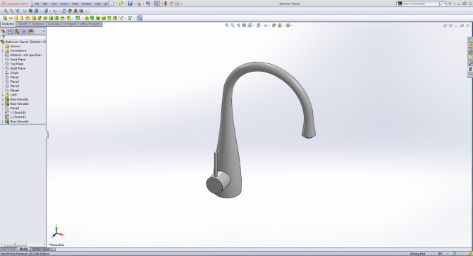Open the Window menu
This screenshot has width=473, height=256.
tap(87, 4)
